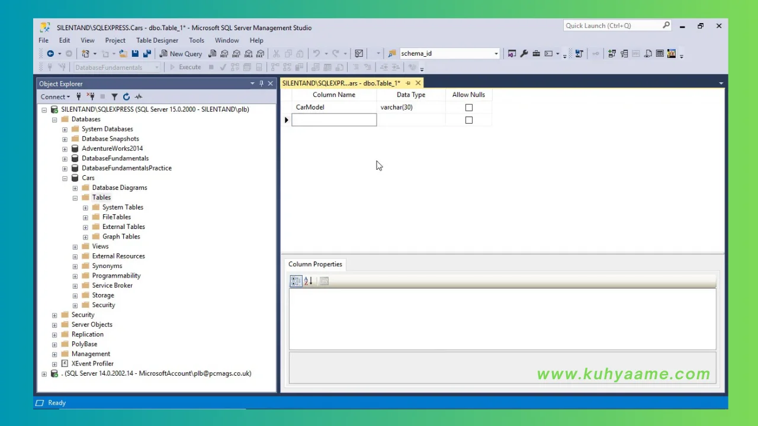
Task: Toggle Allow Nulls checkbox in the empty row
Action: [x=469, y=120]
